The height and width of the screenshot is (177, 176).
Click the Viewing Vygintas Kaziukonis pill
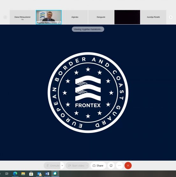point(88,29)
